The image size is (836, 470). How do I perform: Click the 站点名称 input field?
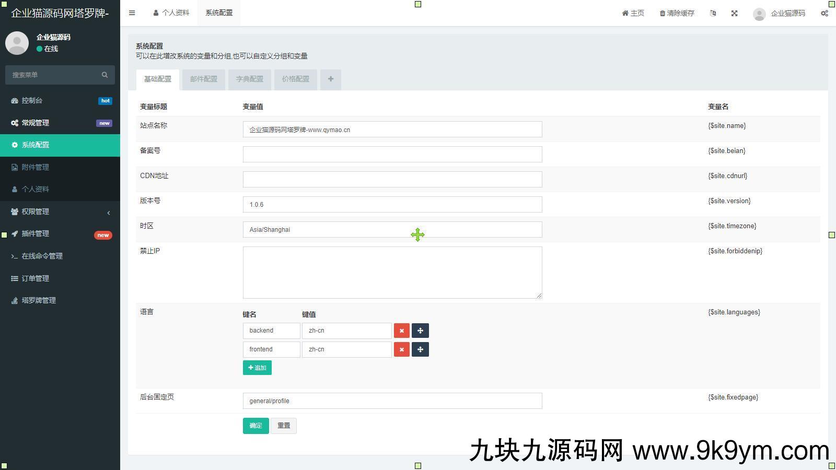click(x=392, y=130)
